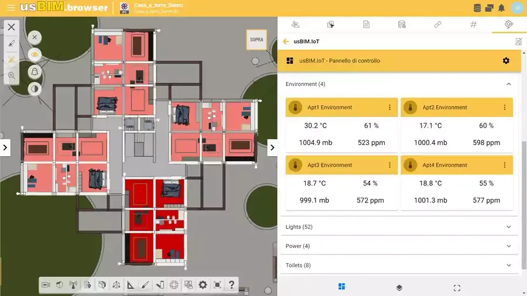Viewport: 527px width, 296px height.
Task: Expand the left side arrow panel
Action: coord(5,147)
